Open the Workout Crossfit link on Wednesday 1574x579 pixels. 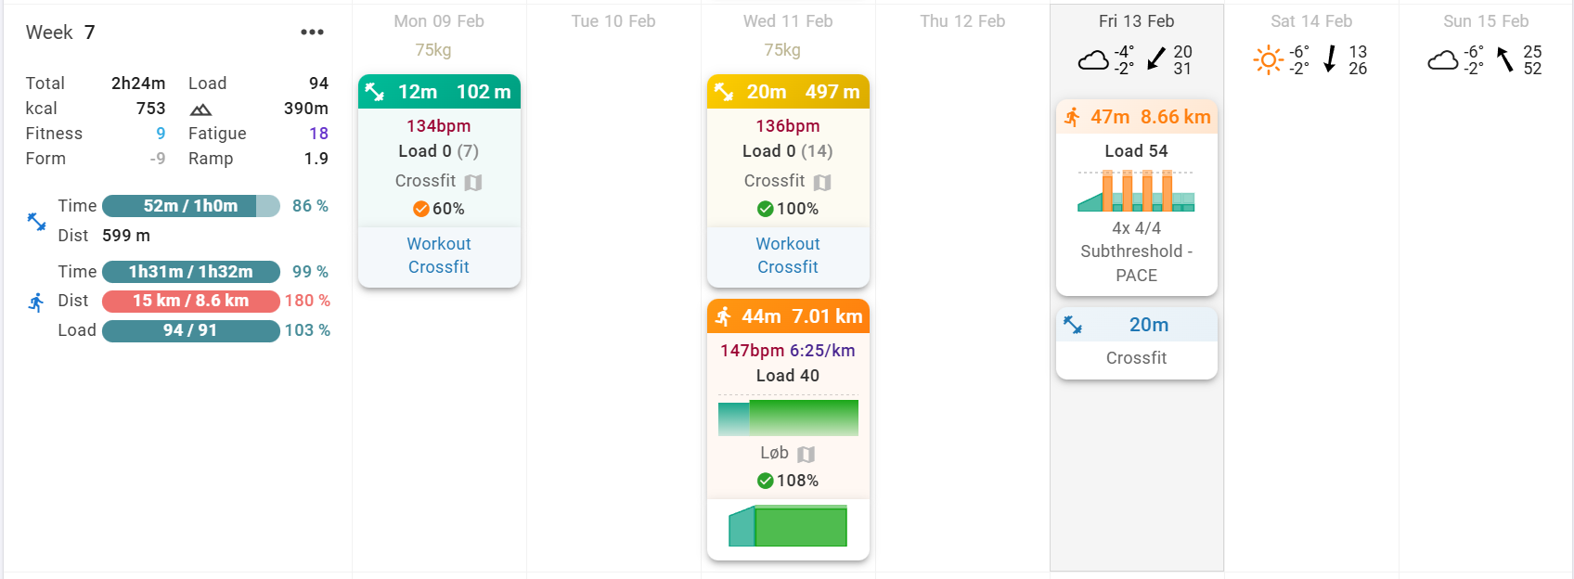pyautogui.click(x=788, y=255)
